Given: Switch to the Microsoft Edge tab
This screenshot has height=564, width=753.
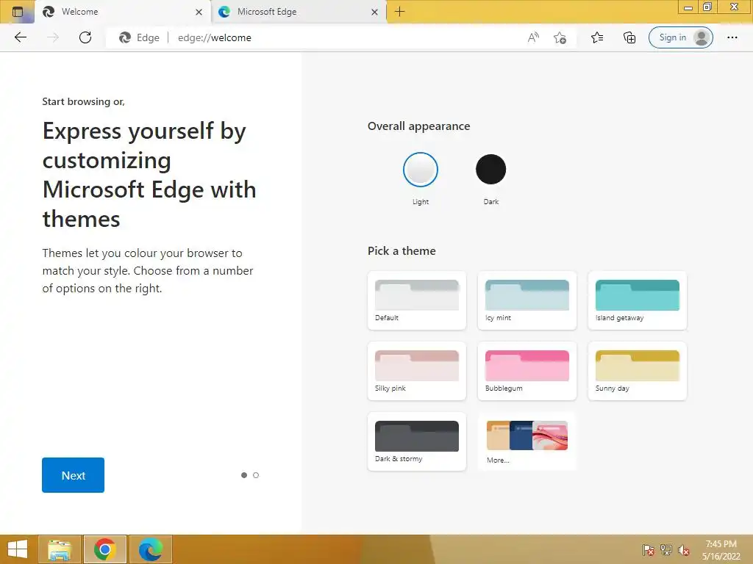Looking at the screenshot, I should [x=298, y=12].
